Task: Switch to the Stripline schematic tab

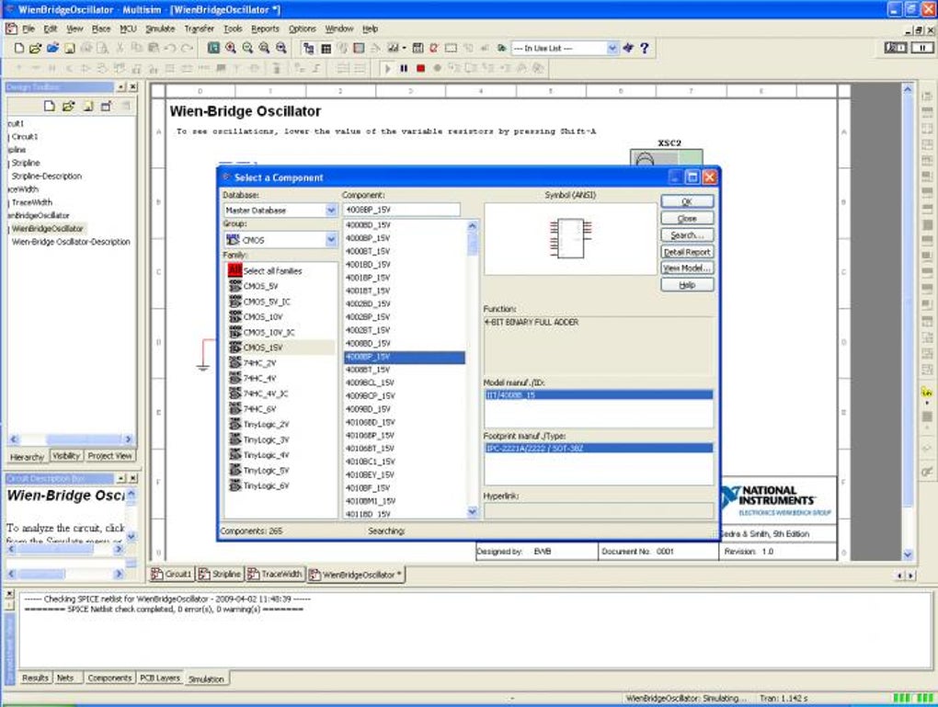Action: click(220, 574)
